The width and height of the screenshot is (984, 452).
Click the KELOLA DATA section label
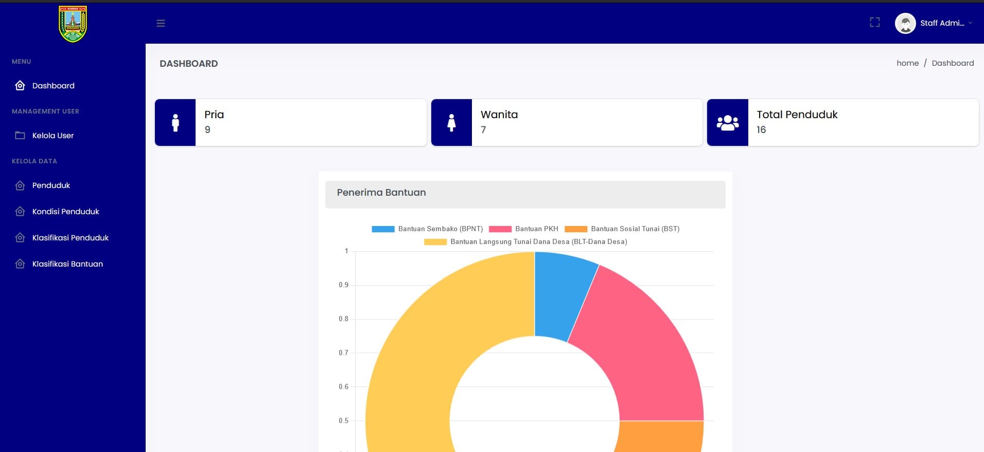(34, 161)
